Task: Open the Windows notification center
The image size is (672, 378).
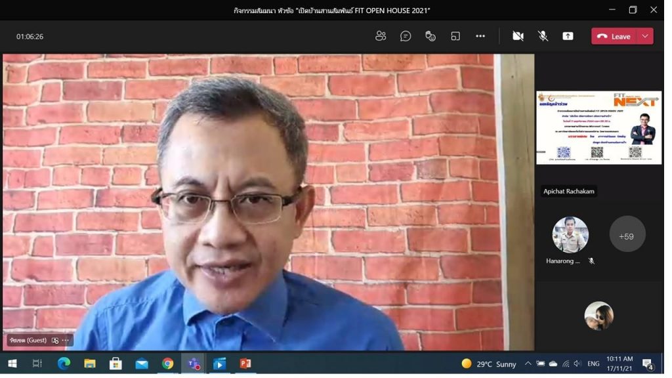Action: pos(648,364)
